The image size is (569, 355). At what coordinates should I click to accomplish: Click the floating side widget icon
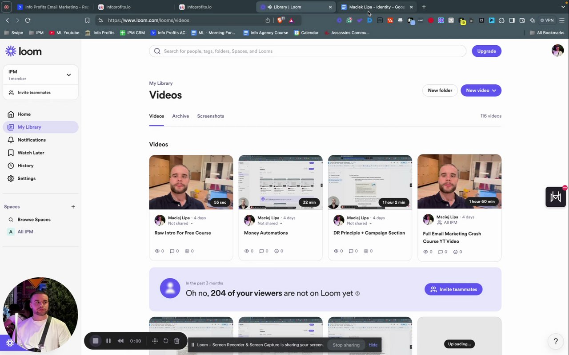(x=556, y=197)
